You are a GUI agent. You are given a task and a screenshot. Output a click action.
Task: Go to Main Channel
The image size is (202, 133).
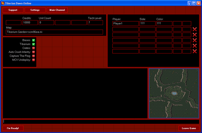pyautogui.click(x=57, y=10)
